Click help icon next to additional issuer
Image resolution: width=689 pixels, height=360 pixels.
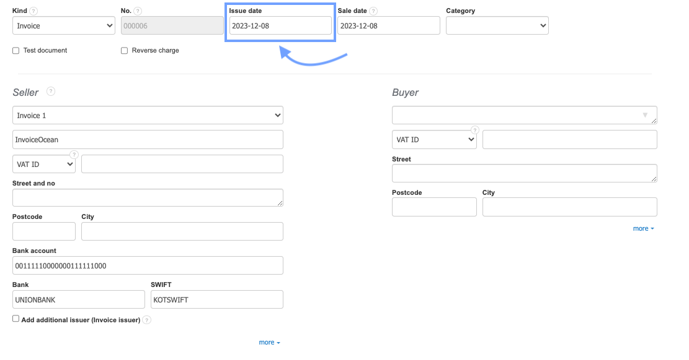146,320
